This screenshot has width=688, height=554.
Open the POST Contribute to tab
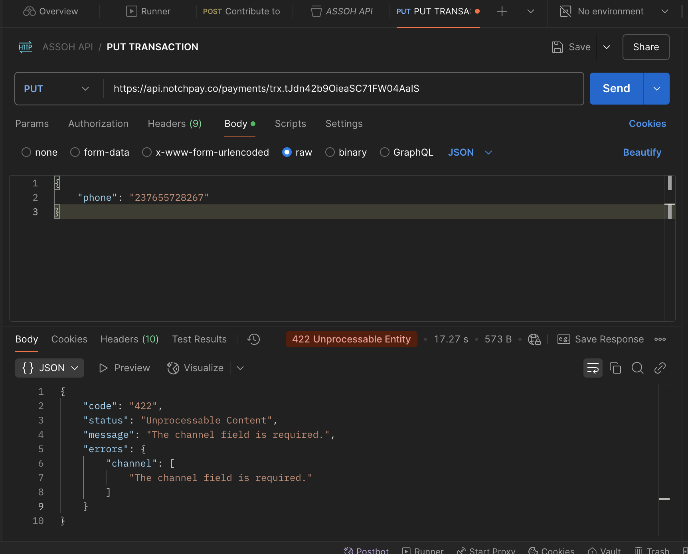[241, 11]
